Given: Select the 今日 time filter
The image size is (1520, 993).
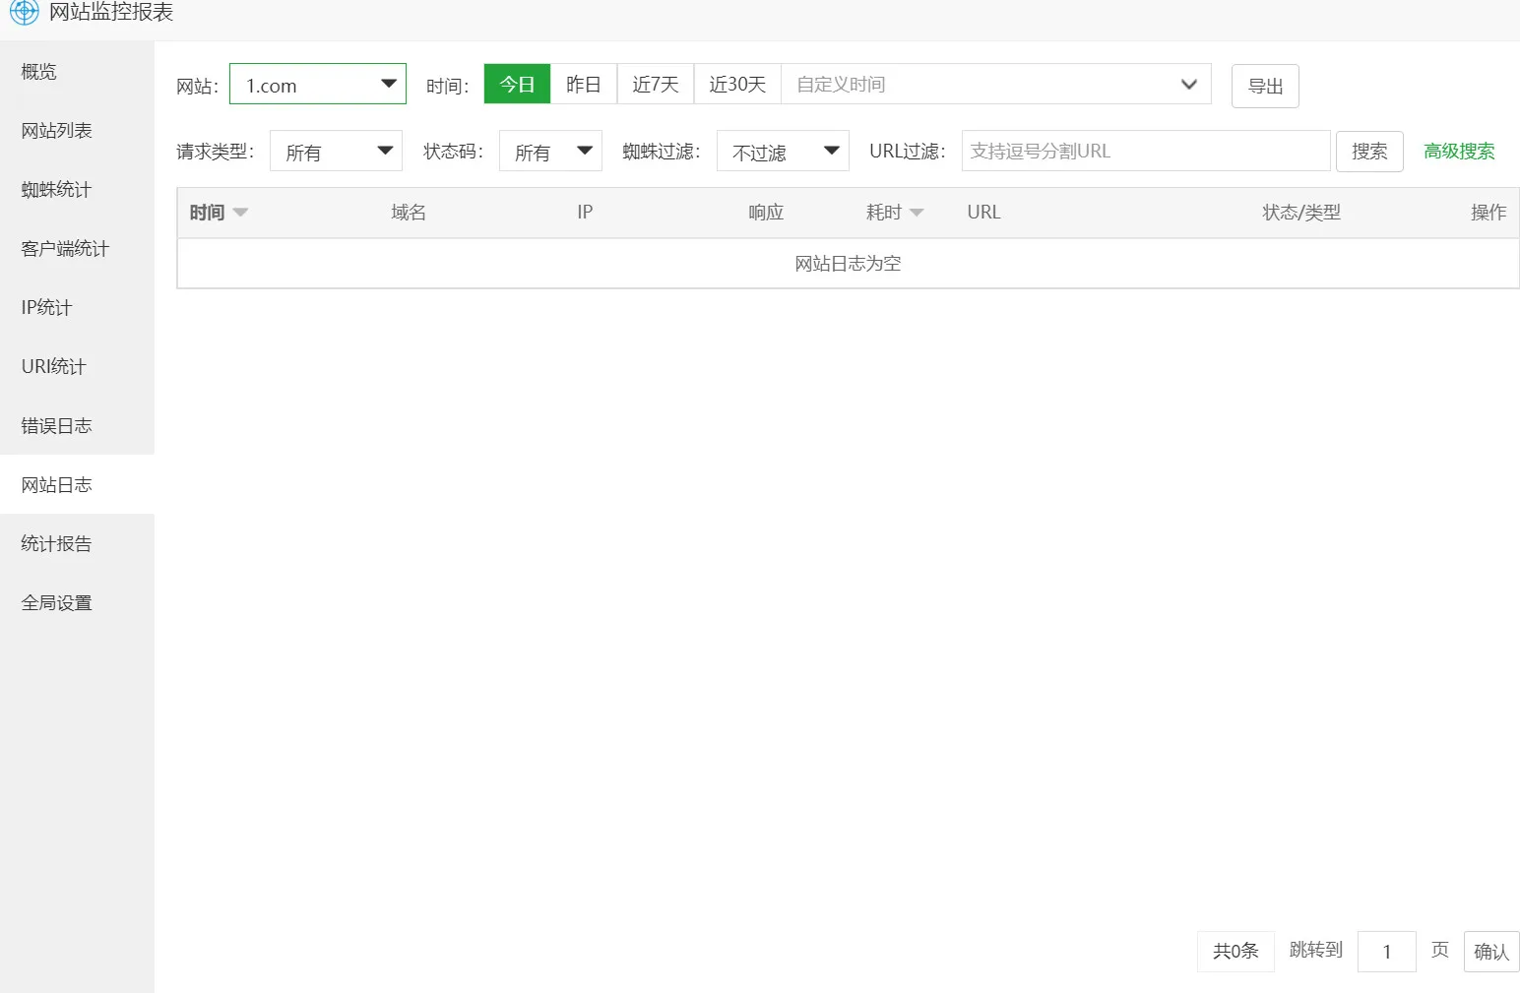Looking at the screenshot, I should [517, 85].
